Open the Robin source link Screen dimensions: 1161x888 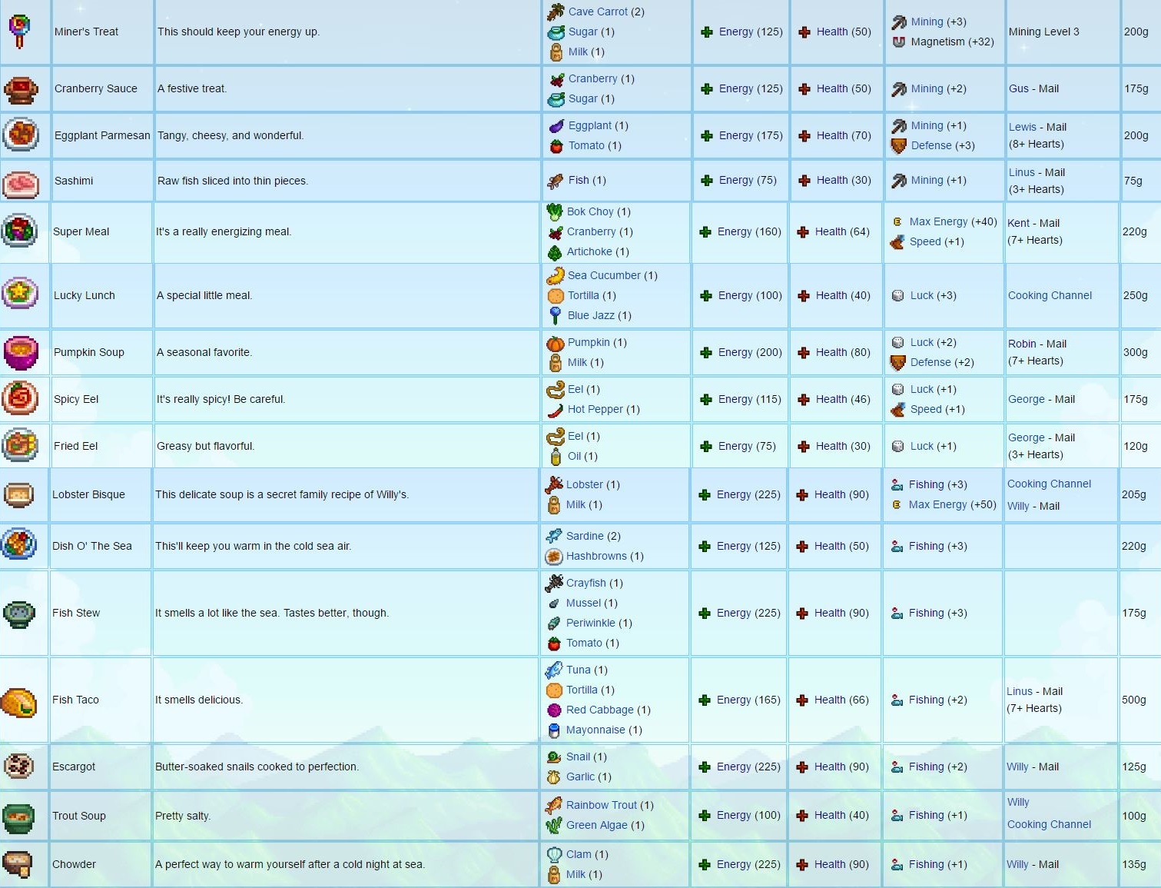click(1022, 344)
